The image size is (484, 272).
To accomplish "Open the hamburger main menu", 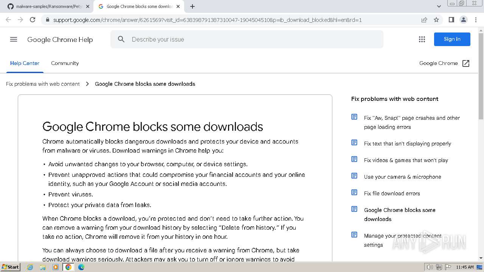I will 14,39.
